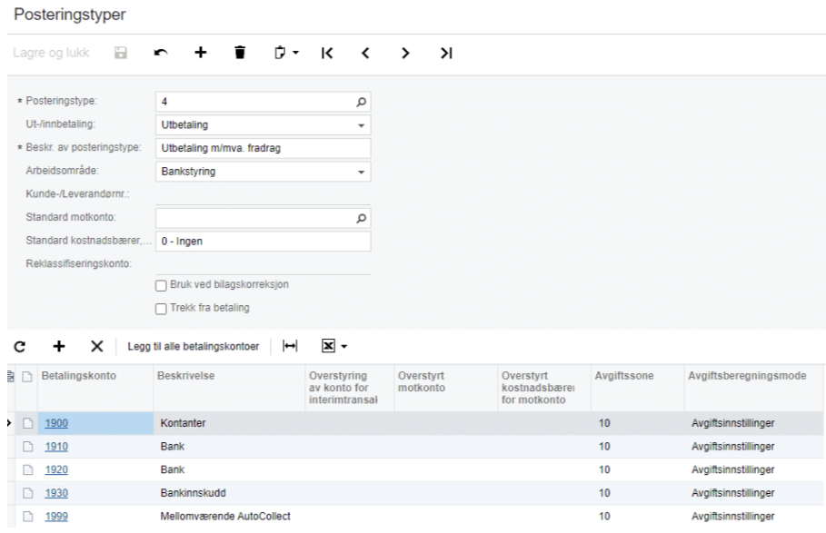Expand the clipboard menu arrow
This screenshot has height=533, width=826.
(x=295, y=53)
